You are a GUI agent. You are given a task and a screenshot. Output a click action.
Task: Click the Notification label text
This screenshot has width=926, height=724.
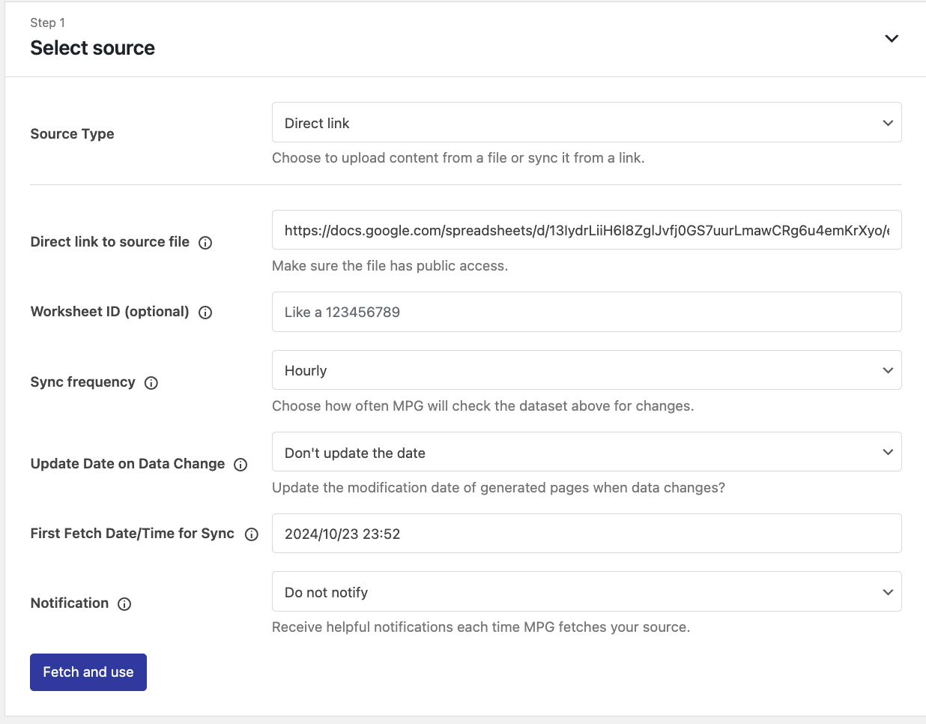(x=70, y=603)
